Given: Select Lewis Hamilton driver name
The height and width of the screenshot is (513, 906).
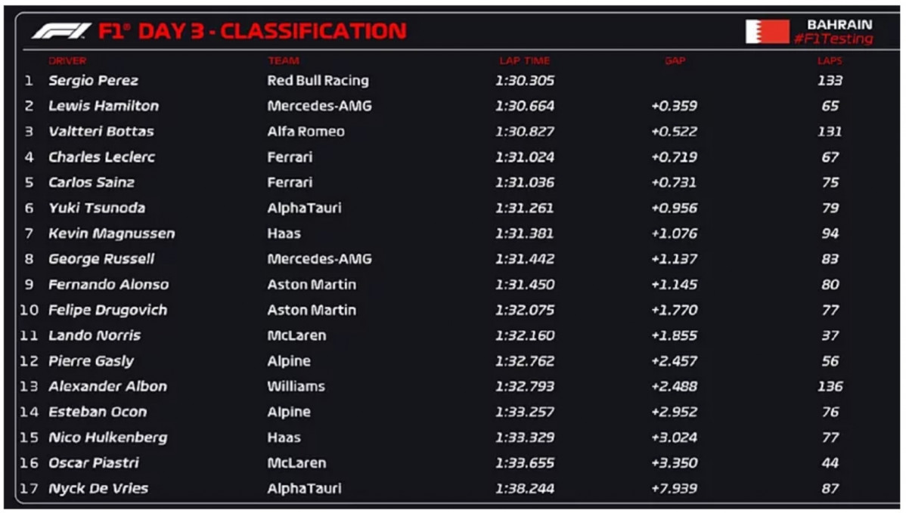Looking at the screenshot, I should coord(104,107).
